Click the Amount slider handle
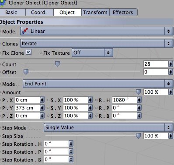 [x=138, y=92]
